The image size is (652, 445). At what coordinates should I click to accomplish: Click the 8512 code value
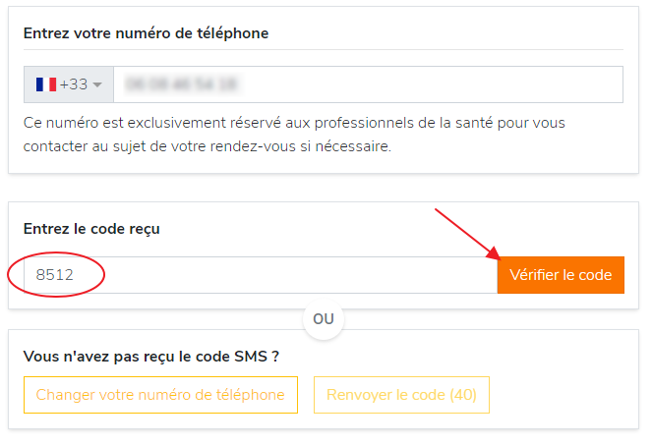pyautogui.click(x=54, y=275)
